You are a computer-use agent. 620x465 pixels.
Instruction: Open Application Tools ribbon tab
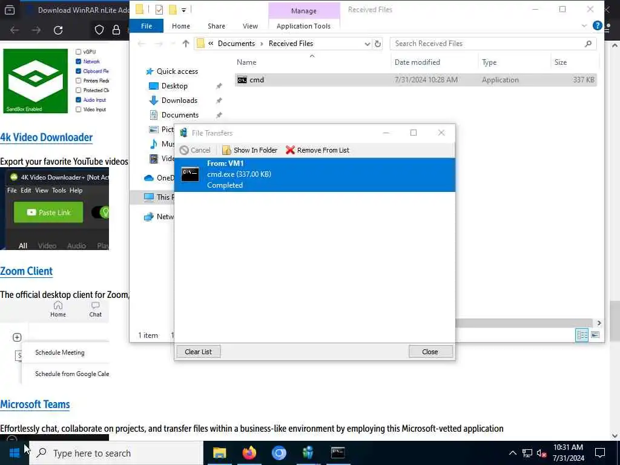pyautogui.click(x=303, y=26)
